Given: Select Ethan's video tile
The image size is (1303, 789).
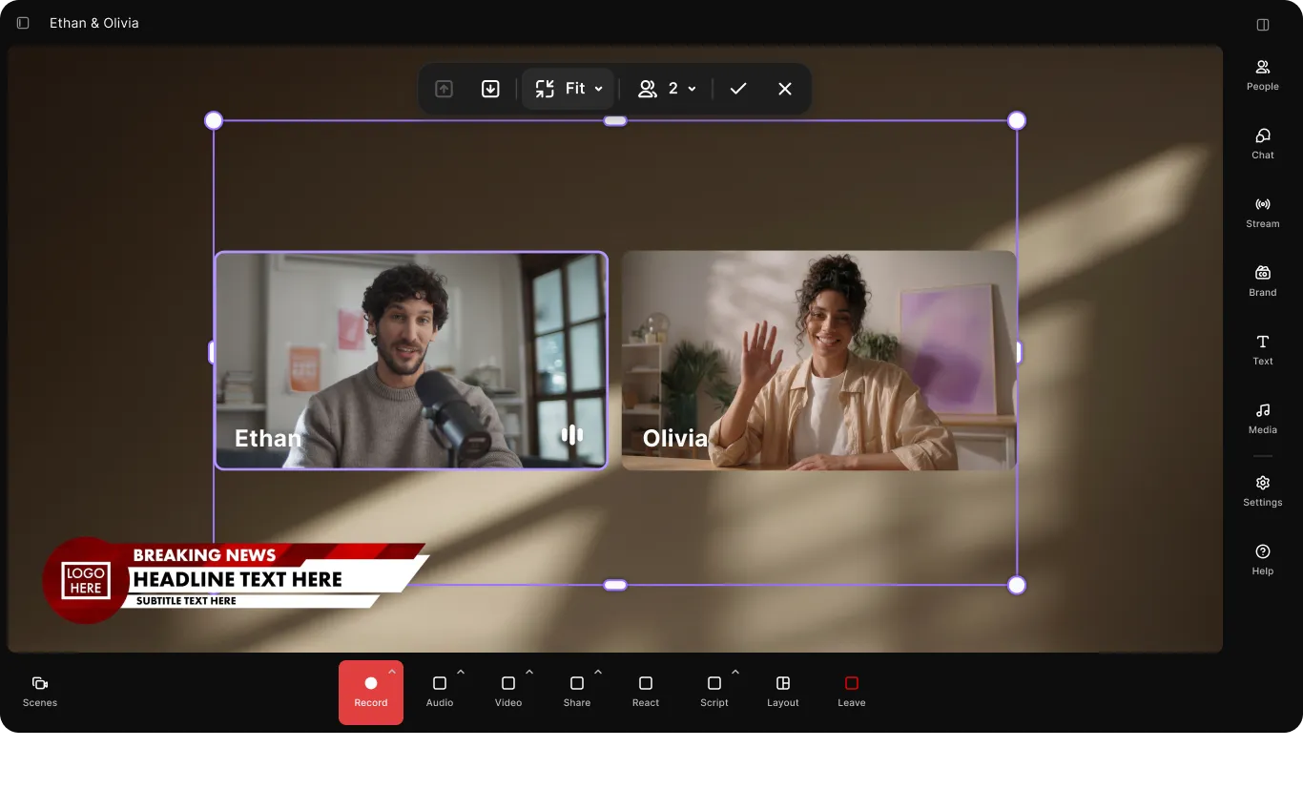Looking at the screenshot, I should (411, 361).
